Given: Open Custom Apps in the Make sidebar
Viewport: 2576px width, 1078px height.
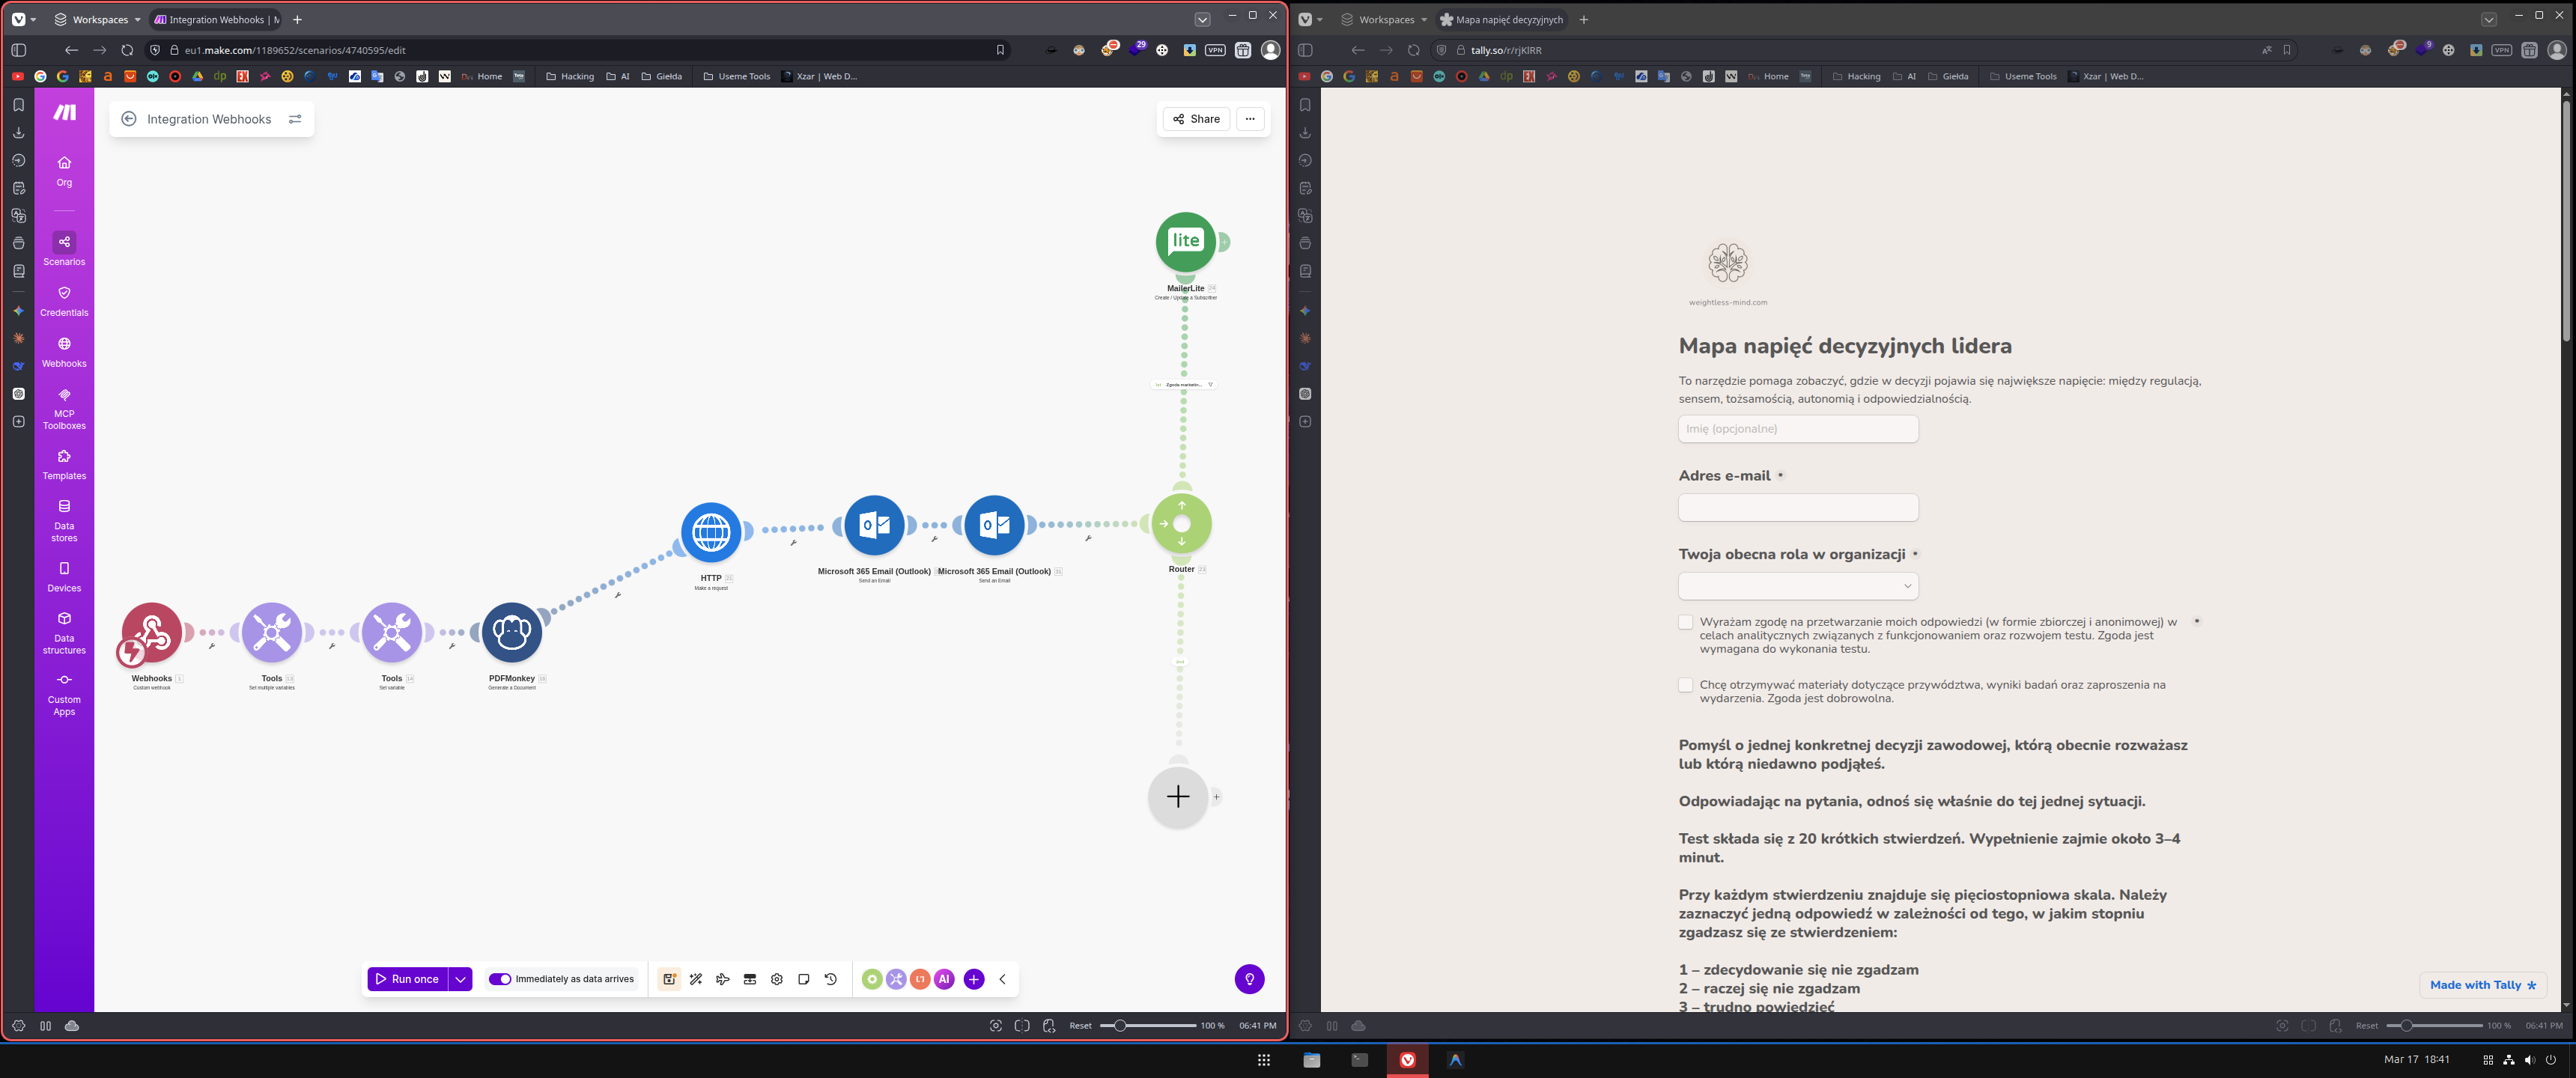Looking at the screenshot, I should 64,694.
